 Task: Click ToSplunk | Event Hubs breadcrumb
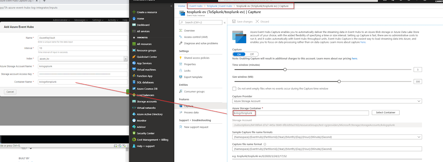click(220, 6)
